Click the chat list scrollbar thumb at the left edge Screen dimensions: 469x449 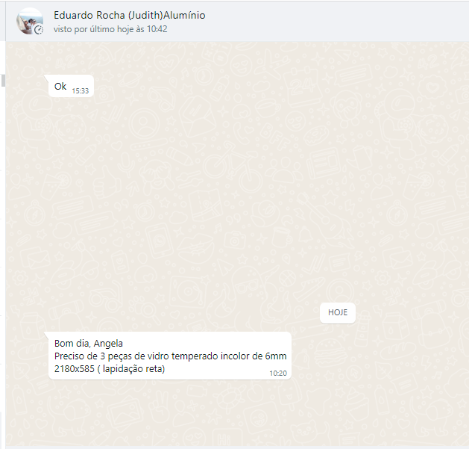point(3,81)
